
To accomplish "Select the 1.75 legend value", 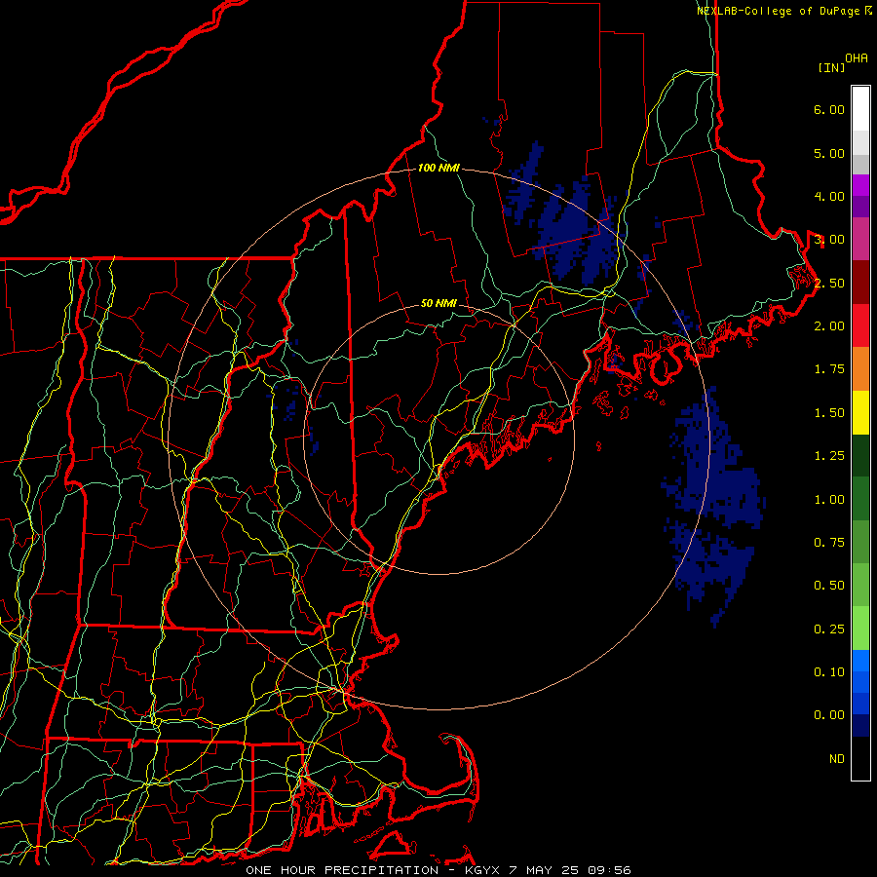I will click(x=829, y=369).
